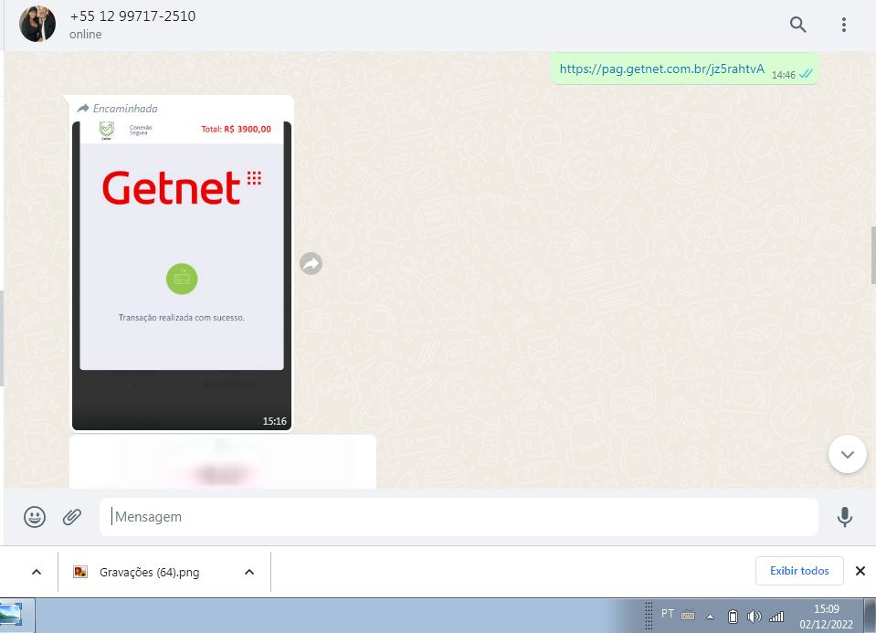Search within this WhatsApp conversation
This screenshot has width=876, height=633.
pyautogui.click(x=797, y=25)
